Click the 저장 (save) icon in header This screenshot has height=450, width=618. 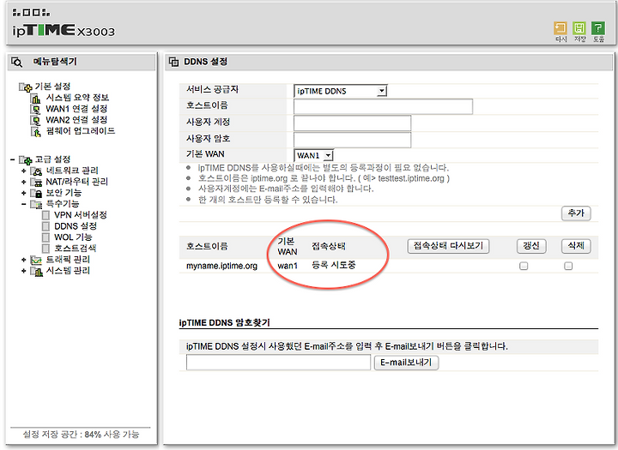tap(579, 28)
